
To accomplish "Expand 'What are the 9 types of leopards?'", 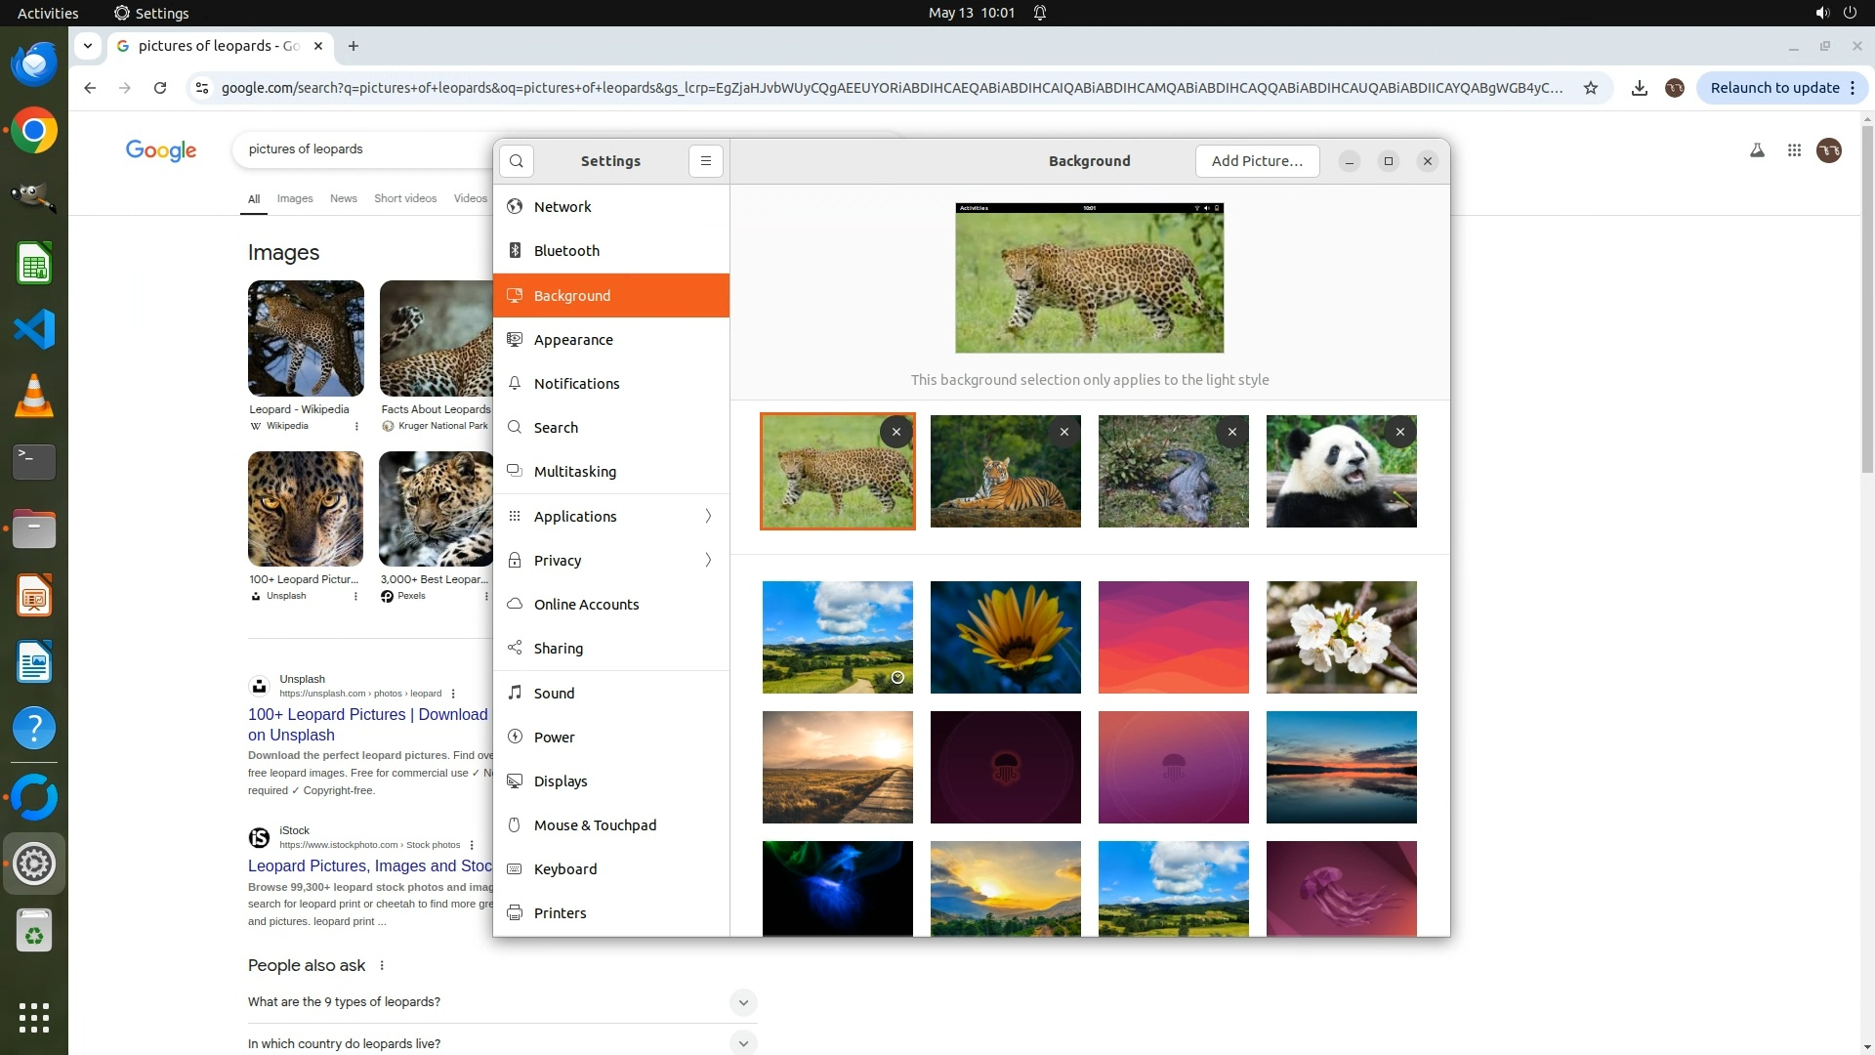I will pyautogui.click(x=742, y=1002).
